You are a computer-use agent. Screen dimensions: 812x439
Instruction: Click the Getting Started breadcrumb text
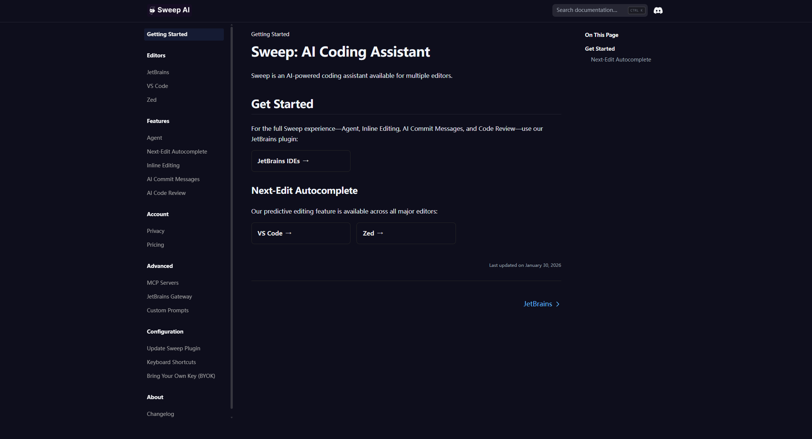[x=270, y=34]
